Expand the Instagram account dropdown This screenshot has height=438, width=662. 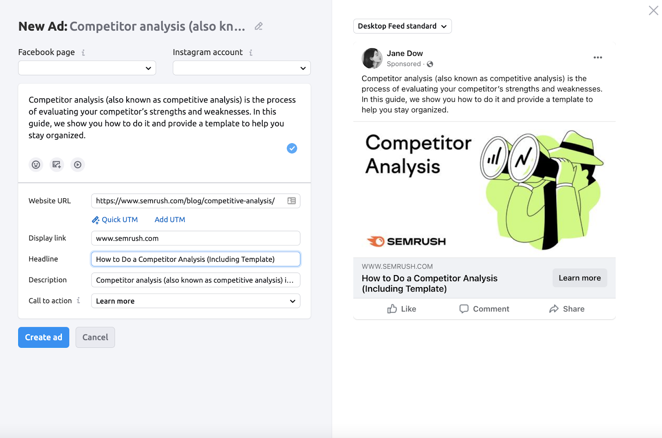[x=242, y=68]
